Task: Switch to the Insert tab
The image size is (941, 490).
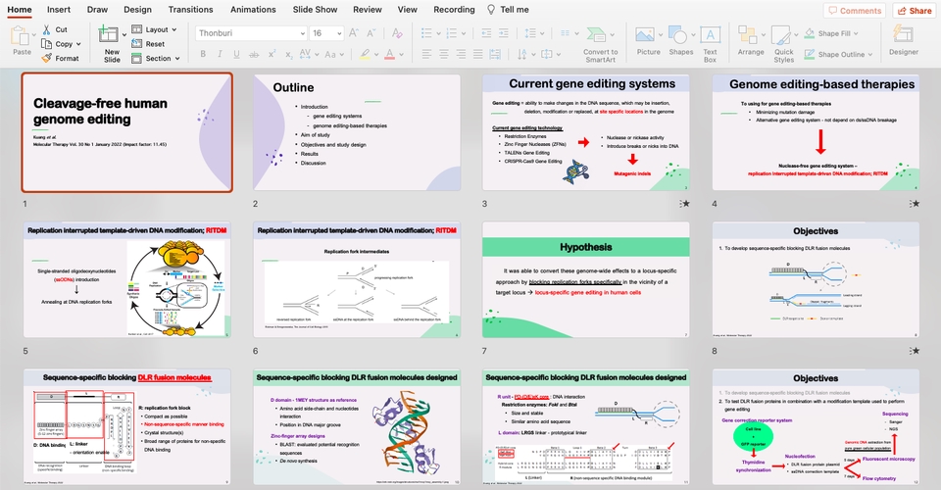Action: [x=58, y=10]
